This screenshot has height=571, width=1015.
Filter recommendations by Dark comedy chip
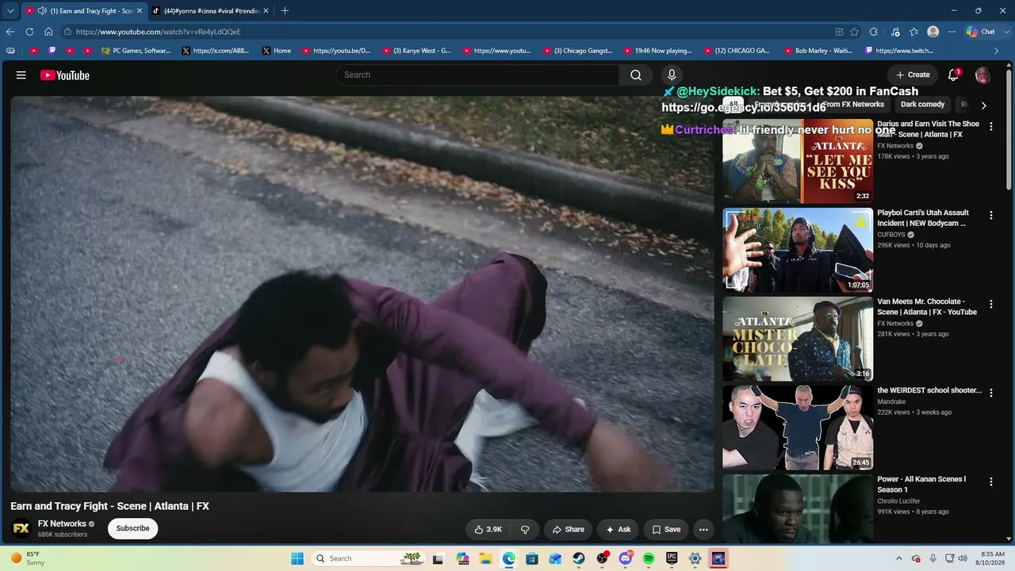922,105
